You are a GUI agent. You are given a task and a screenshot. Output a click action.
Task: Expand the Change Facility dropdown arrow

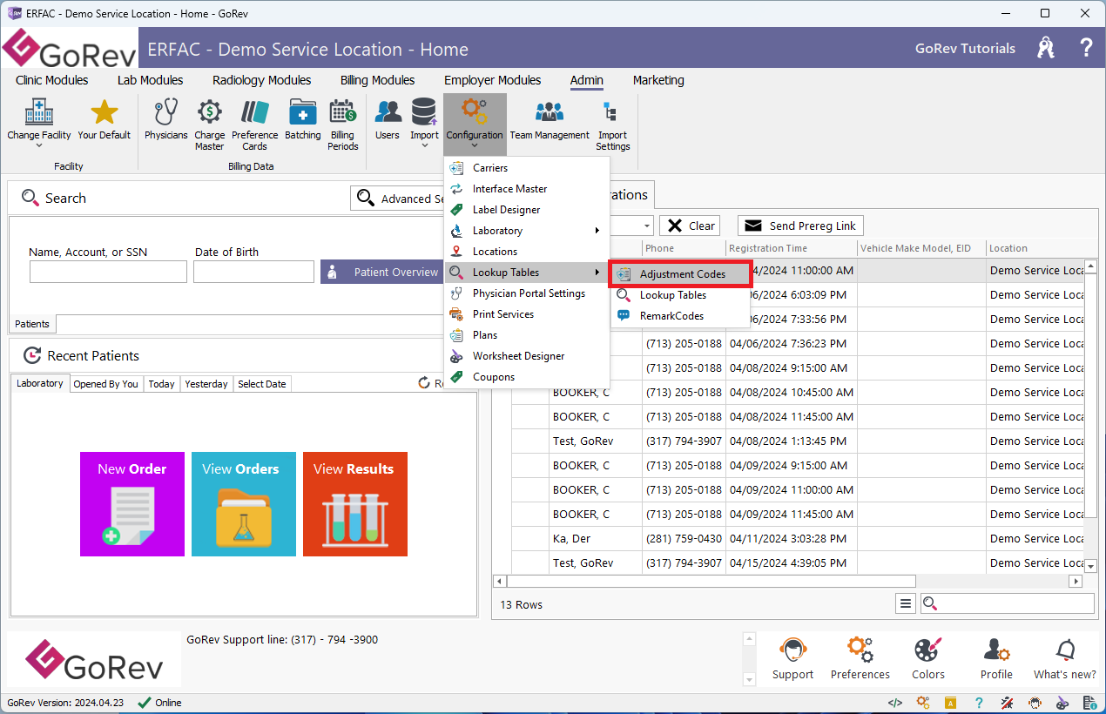click(39, 146)
